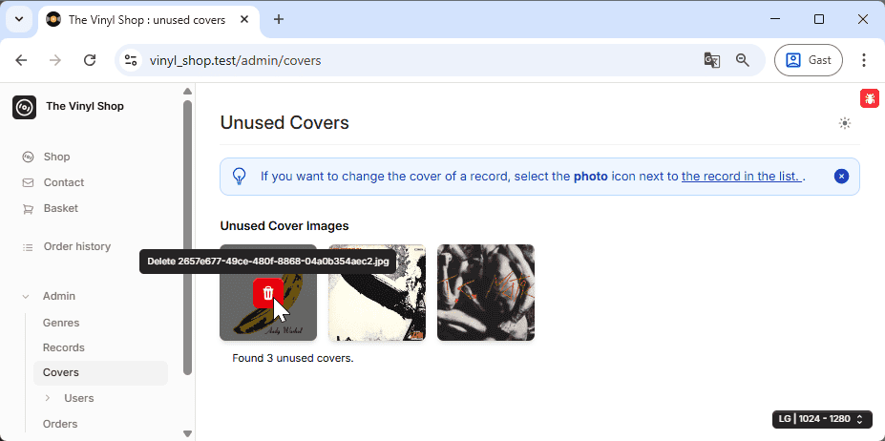The height and width of the screenshot is (441, 885).
Task: Open the Orders admin page
Action: tap(60, 424)
